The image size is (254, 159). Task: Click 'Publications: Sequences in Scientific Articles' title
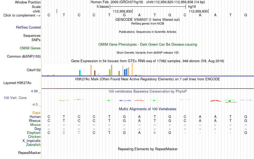tap(148, 32)
